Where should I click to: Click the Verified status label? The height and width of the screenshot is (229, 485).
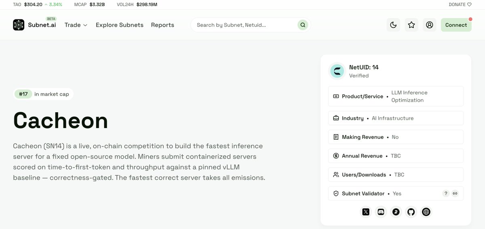[x=359, y=76]
